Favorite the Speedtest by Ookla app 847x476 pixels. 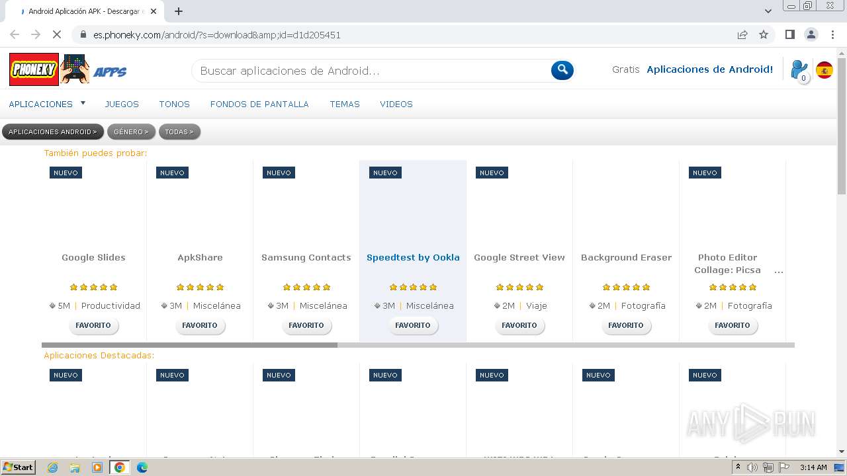[413, 325]
